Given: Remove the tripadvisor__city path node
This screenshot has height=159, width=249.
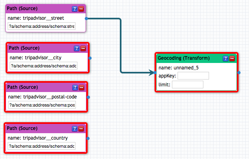Looking at the screenshot, I should coord(83,48).
